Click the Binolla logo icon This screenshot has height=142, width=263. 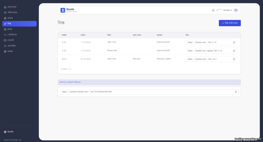pos(63,10)
